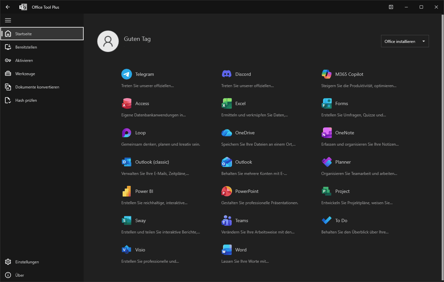This screenshot has width=444, height=282.
Task: Select the Excel app icon
Action: [227, 103]
